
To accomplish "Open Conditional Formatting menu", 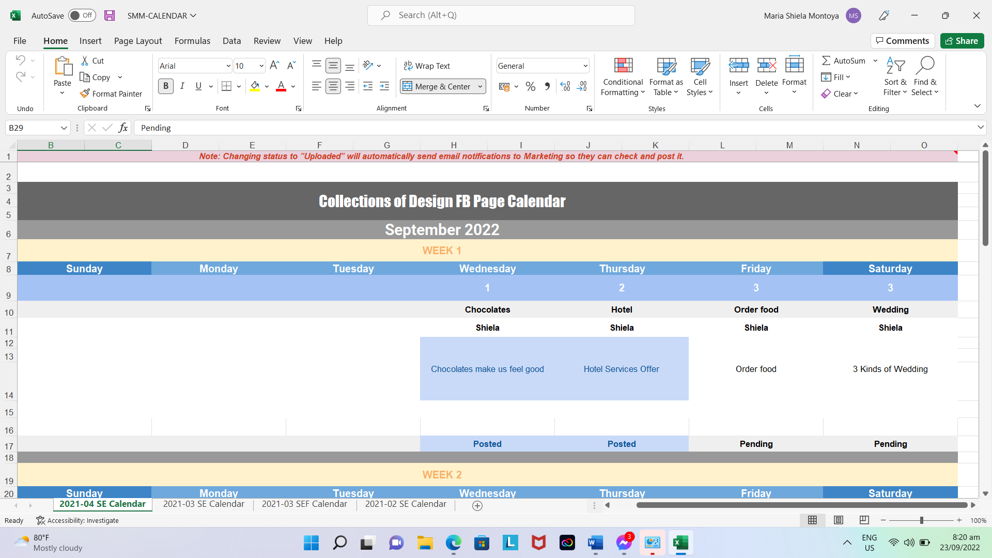I will click(623, 76).
